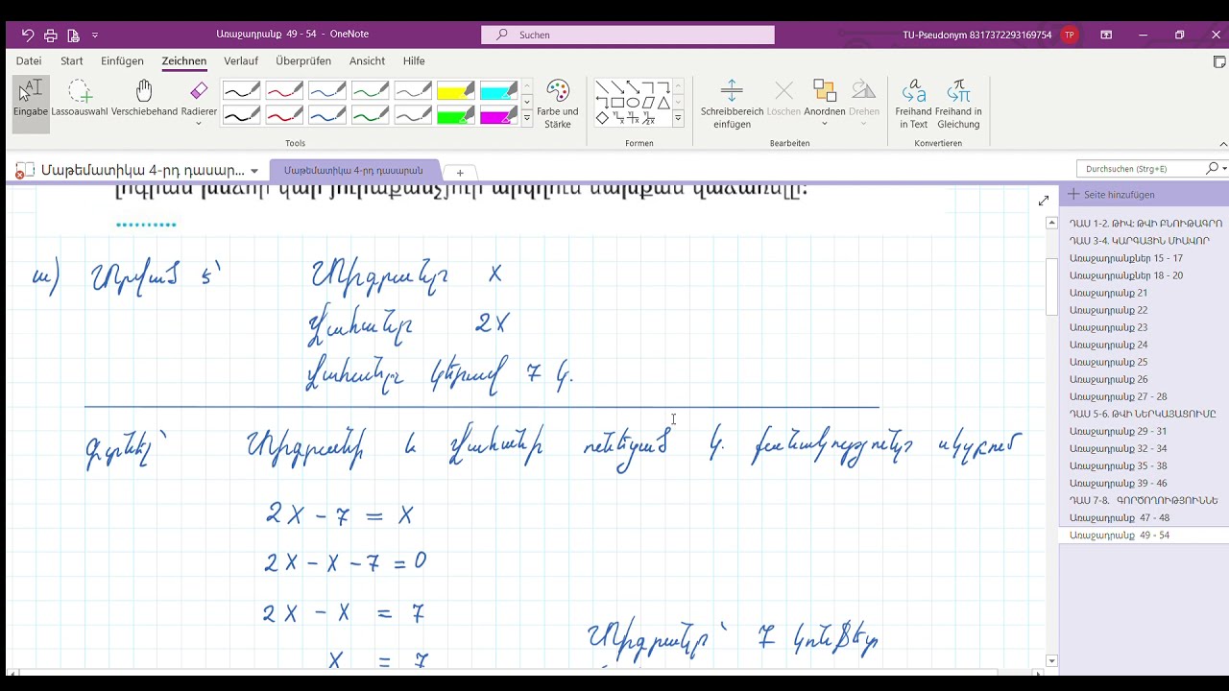The width and height of the screenshot is (1229, 691).
Task: Select the magenta highlighter
Action: (498, 116)
